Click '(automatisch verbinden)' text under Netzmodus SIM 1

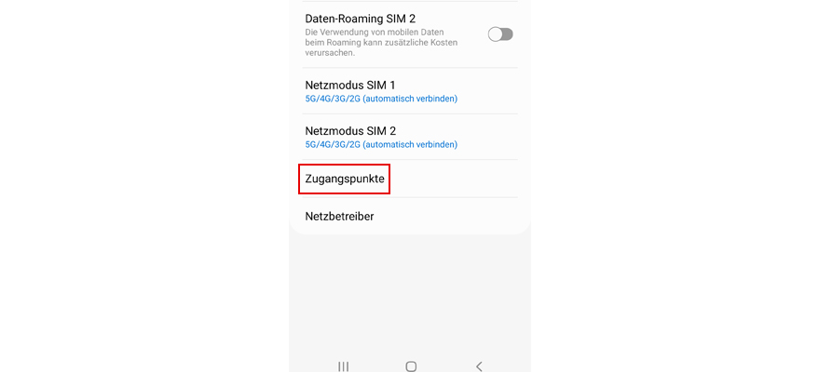click(410, 99)
